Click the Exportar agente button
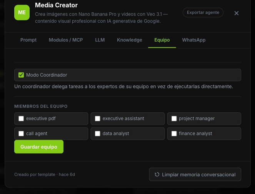The image size is (255, 194). (x=203, y=13)
